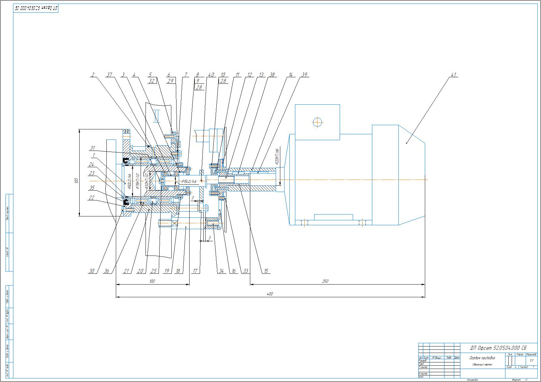This screenshot has width=541, height=382.
Task: Select callout number 31 on left side
Action: tap(93, 148)
